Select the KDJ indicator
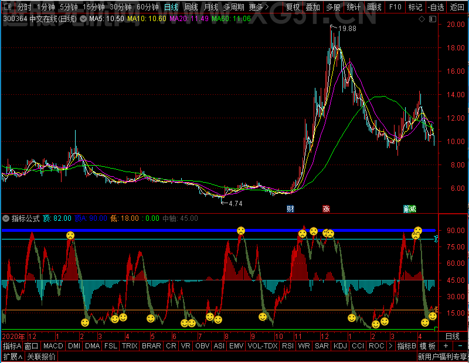 pos(341,346)
